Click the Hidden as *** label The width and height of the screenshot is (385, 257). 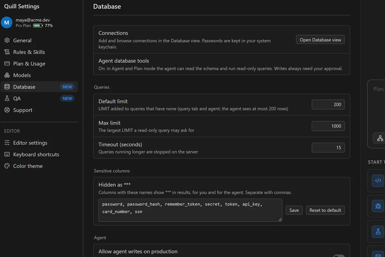point(115,185)
